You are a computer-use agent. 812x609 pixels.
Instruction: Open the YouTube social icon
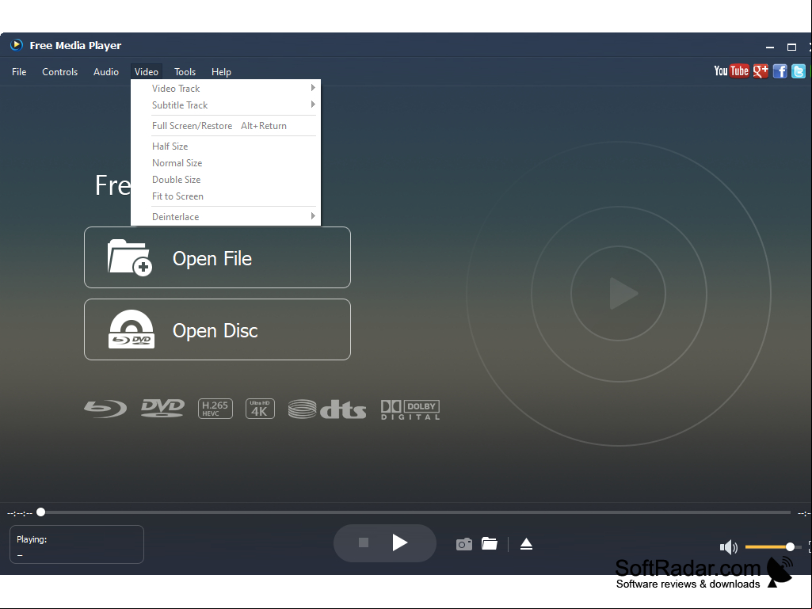[x=731, y=71]
